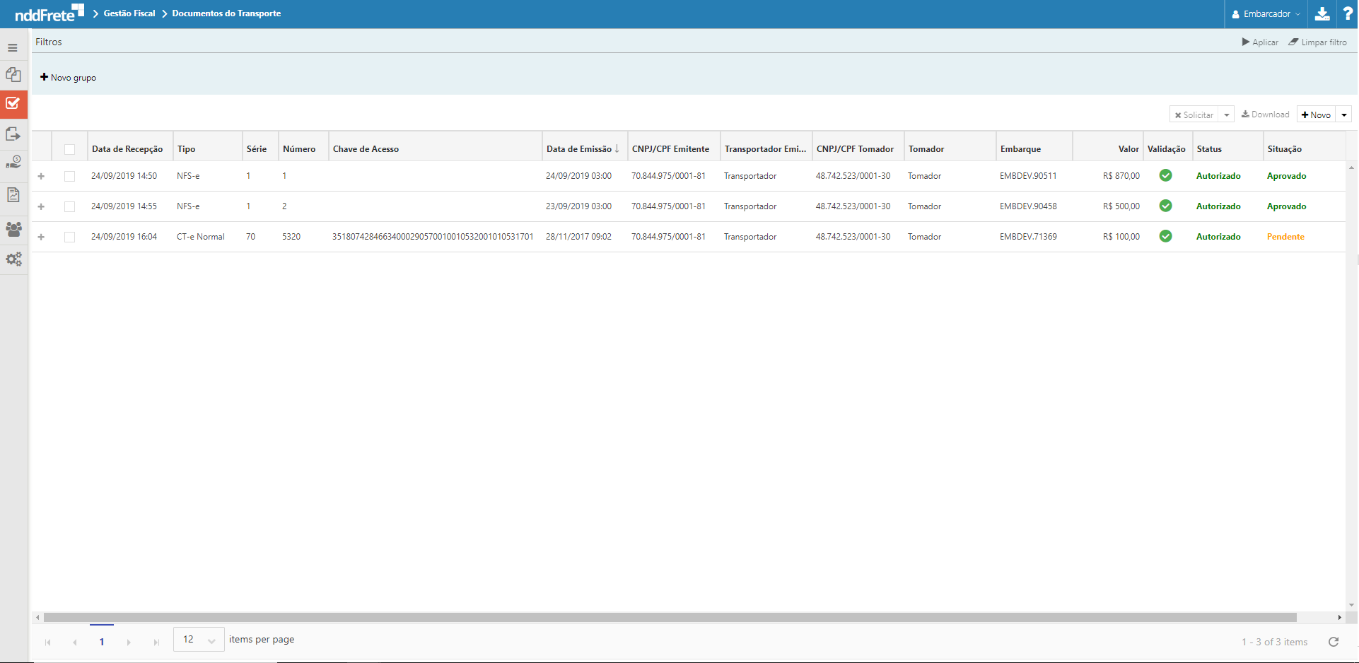Open the hamburger menu in the sidebar
1359x663 pixels.
13,48
